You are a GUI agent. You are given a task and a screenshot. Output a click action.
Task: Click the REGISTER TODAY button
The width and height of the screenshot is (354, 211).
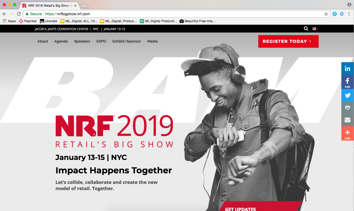tap(288, 41)
